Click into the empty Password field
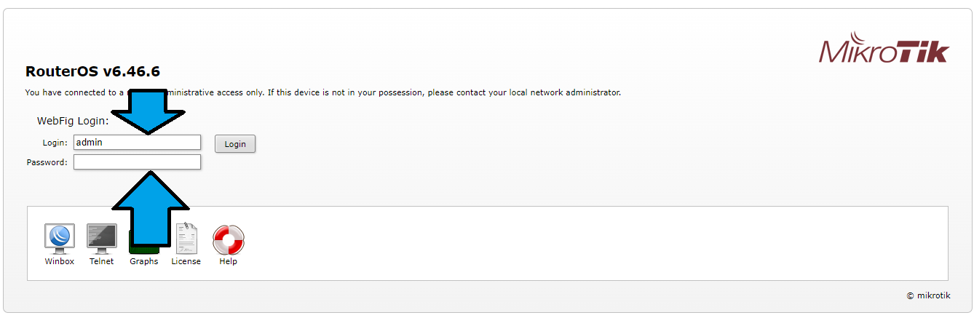The width and height of the screenshot is (974, 326). click(x=137, y=162)
